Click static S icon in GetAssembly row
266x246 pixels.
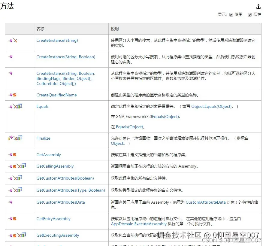pyautogui.click(x=15, y=155)
